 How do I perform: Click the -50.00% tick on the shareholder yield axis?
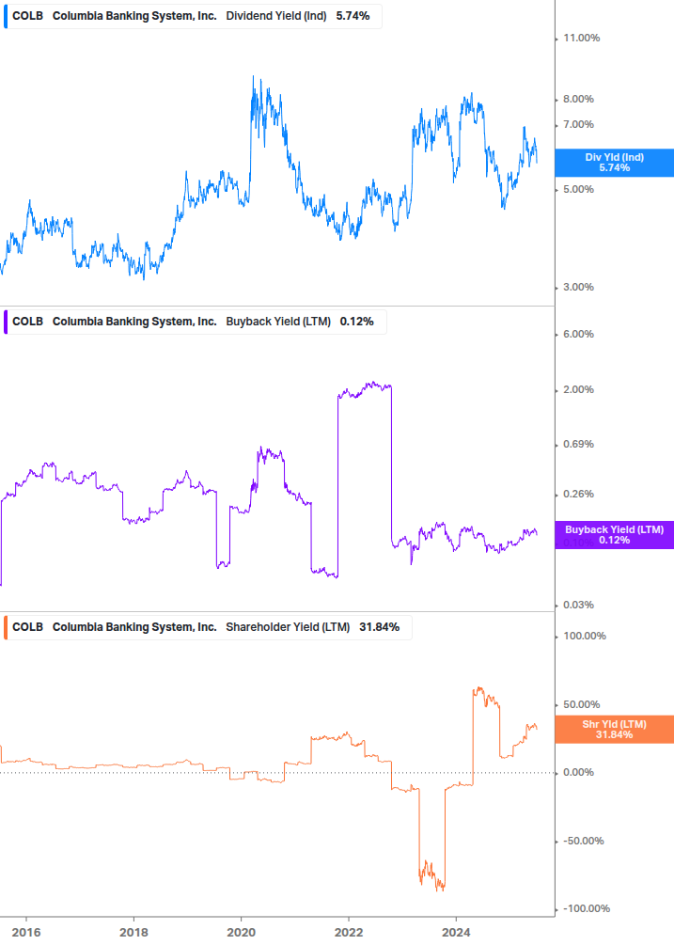pos(583,842)
